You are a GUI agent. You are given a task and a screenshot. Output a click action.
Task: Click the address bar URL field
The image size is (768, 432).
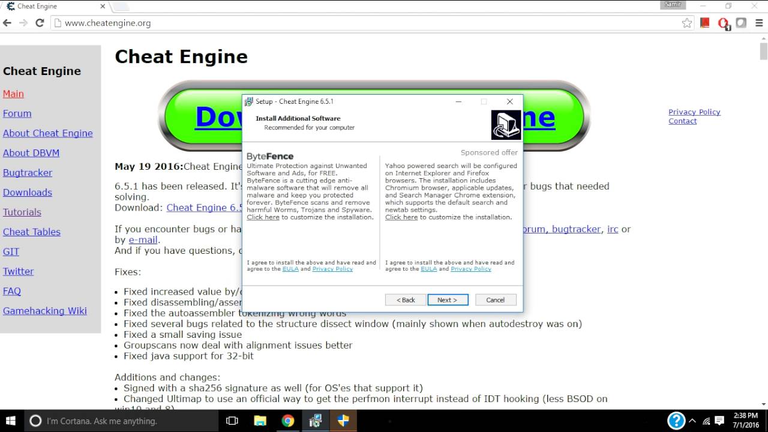click(x=372, y=23)
